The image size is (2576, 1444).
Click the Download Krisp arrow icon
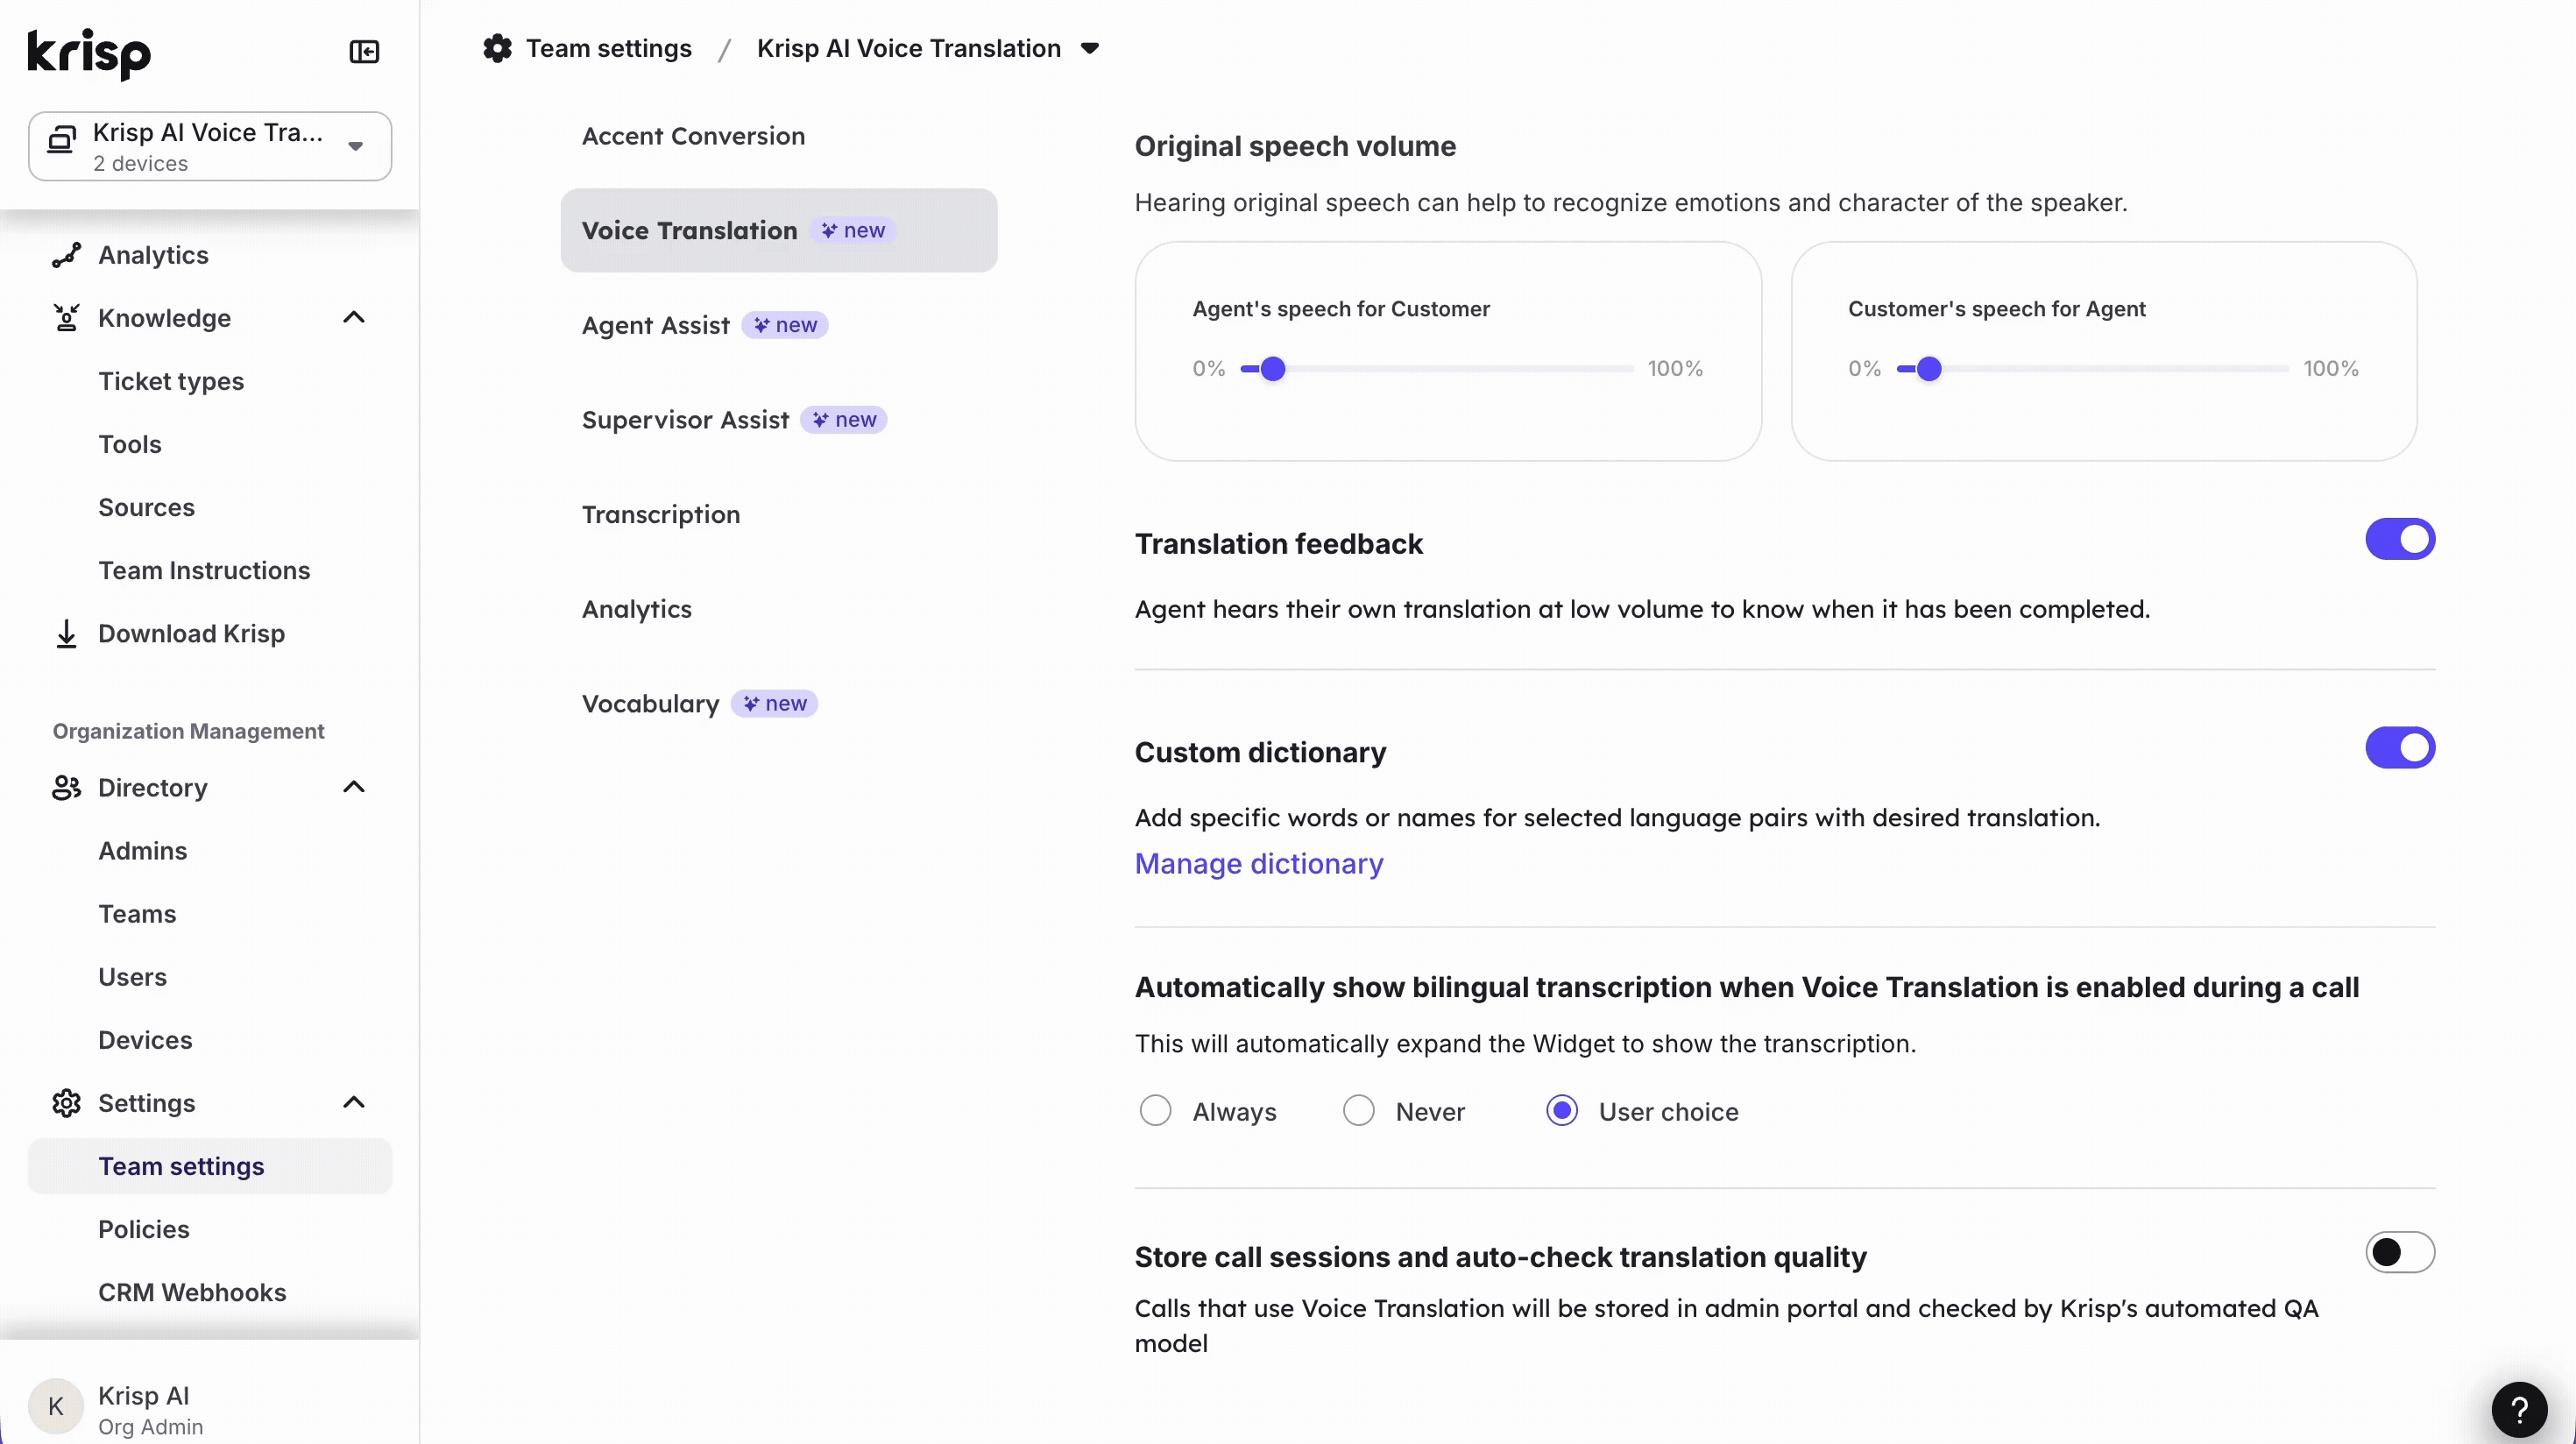click(x=66, y=633)
